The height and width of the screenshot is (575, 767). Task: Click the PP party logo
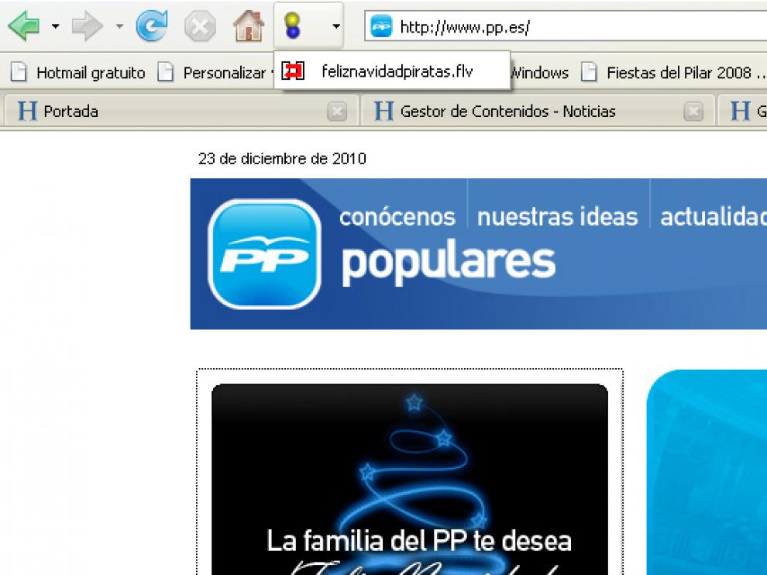tap(264, 254)
